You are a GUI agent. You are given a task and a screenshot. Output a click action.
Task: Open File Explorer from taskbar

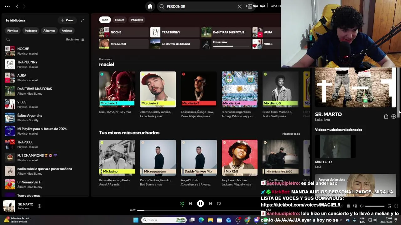point(210,220)
